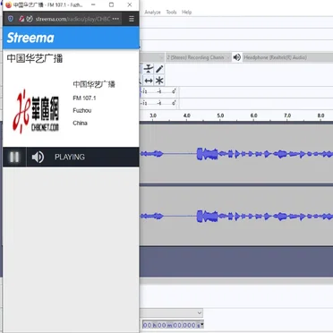Expand the Headphone (Realtek(R) Audio) playback device dropdown
This screenshot has width=333, height=333.
tap(287, 57)
